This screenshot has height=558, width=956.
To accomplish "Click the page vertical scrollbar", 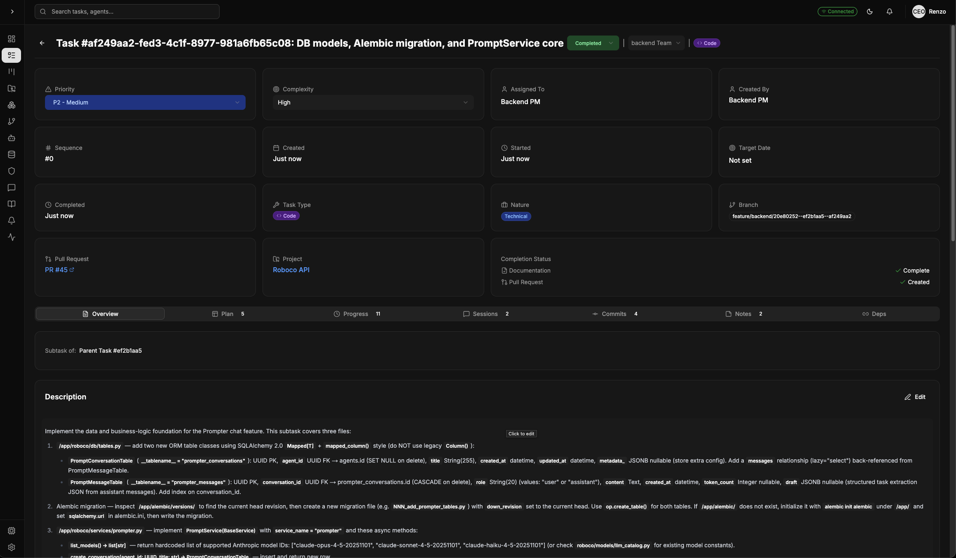I will click(x=953, y=133).
